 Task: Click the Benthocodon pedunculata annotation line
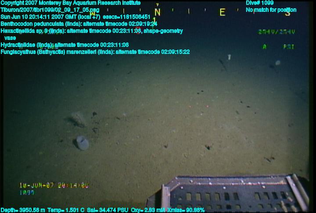(79, 24)
